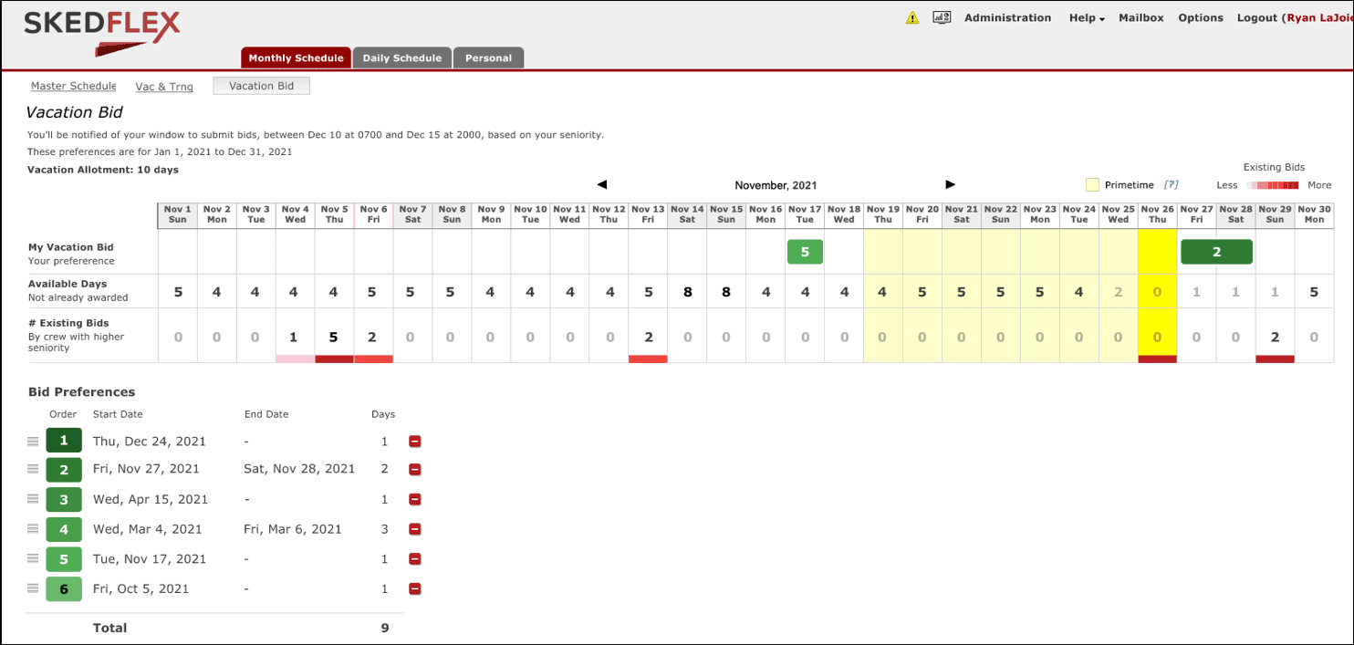Screen dimensions: 1354x645
Task: Click the Existing Bids Less-to-More legend gradient
Action: (1272, 184)
